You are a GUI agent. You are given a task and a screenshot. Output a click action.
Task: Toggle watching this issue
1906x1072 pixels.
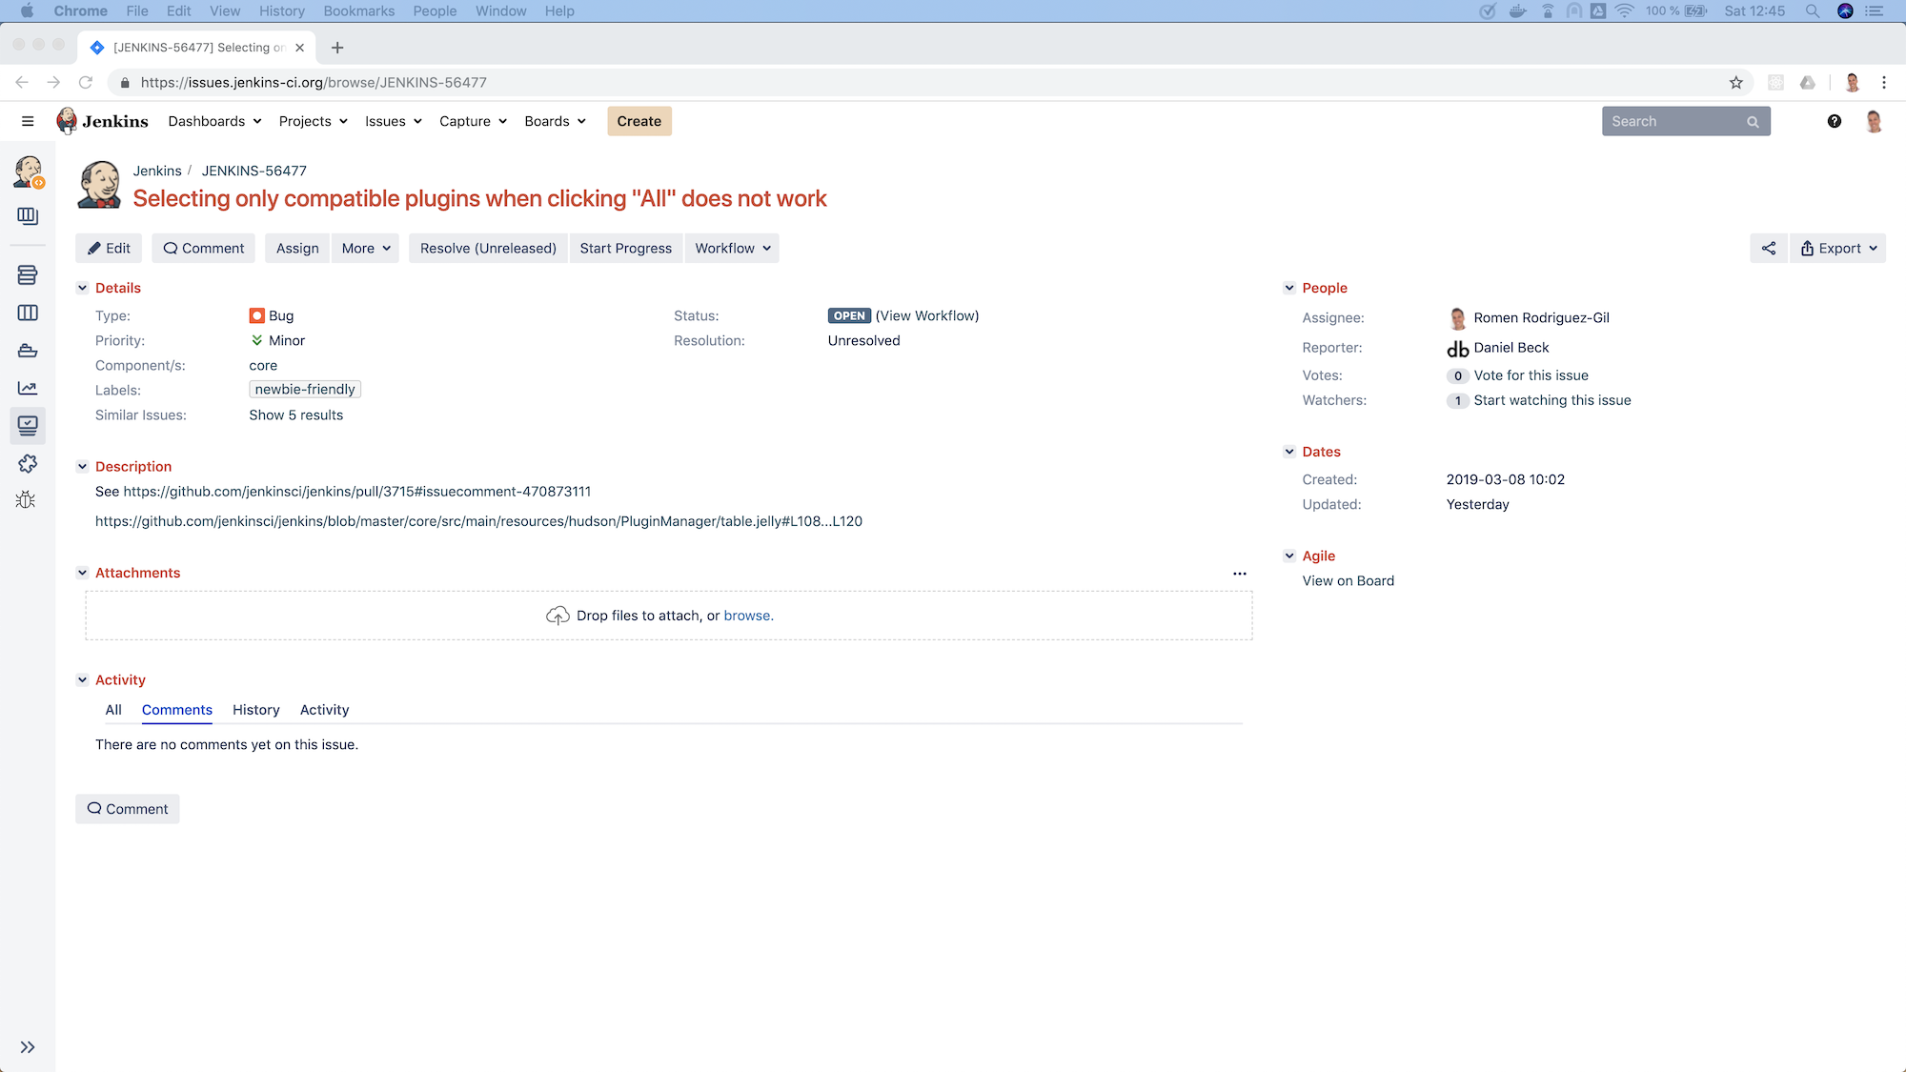[x=1551, y=399]
